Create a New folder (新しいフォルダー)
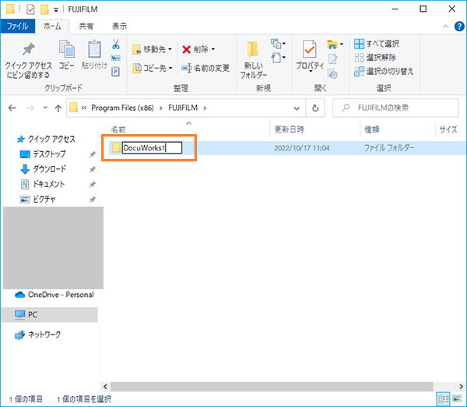This screenshot has height=407, width=467. click(x=253, y=60)
